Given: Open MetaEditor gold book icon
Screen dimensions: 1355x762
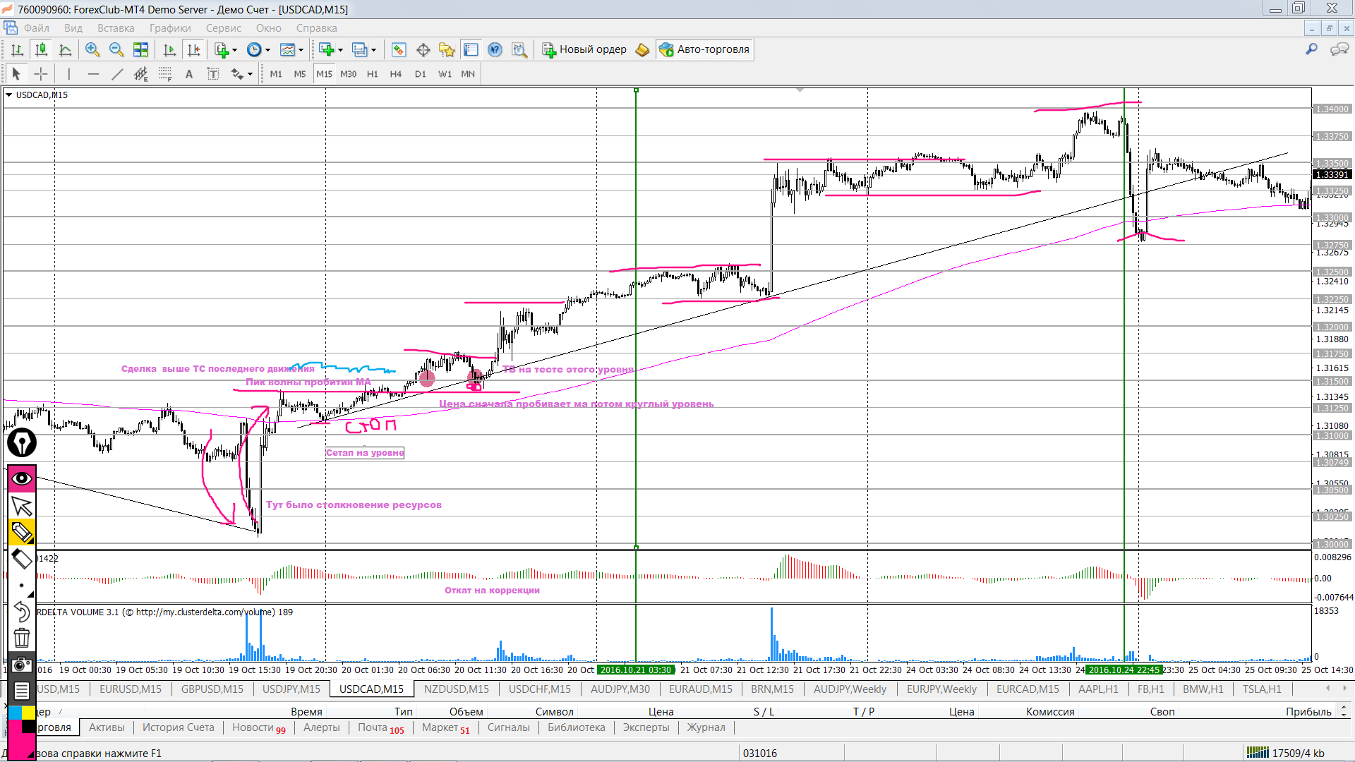Looking at the screenshot, I should pos(642,49).
